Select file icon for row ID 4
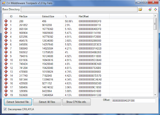Viewport: 160px width, 115px height. [x=6, y=36]
